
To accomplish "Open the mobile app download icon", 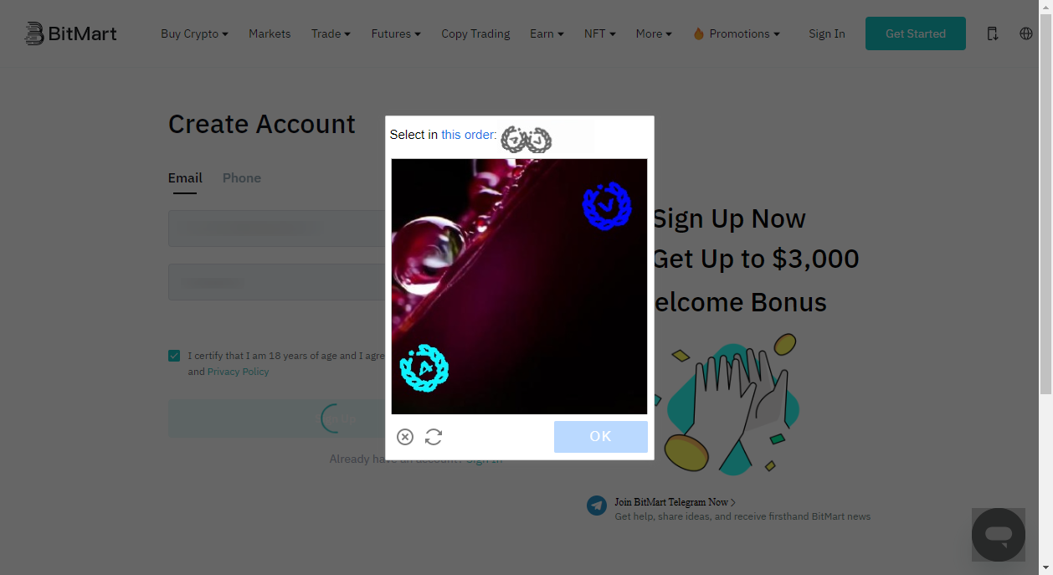I will pyautogui.click(x=993, y=33).
